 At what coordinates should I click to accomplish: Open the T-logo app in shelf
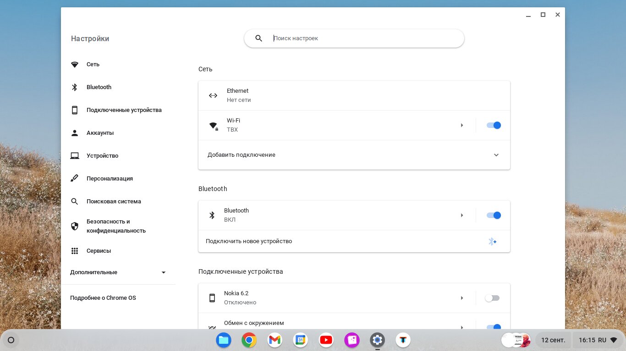[x=403, y=340]
